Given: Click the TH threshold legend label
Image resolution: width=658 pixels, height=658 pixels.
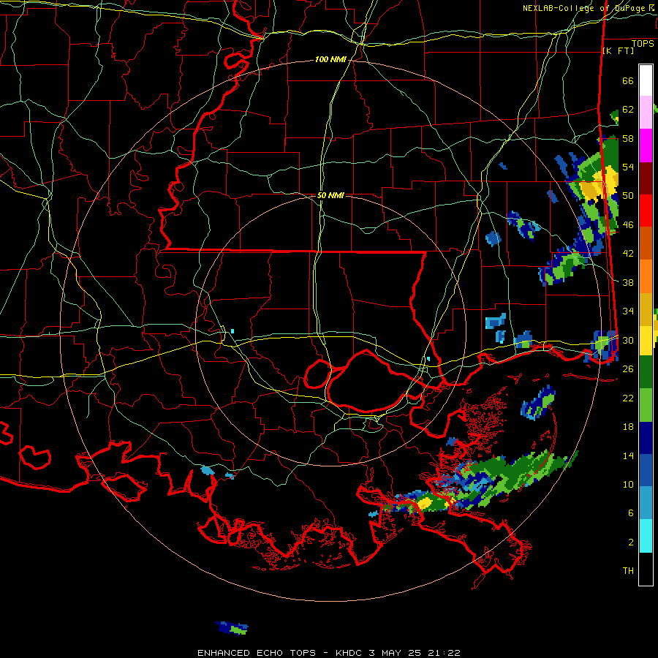Looking at the screenshot, I should point(628,571).
